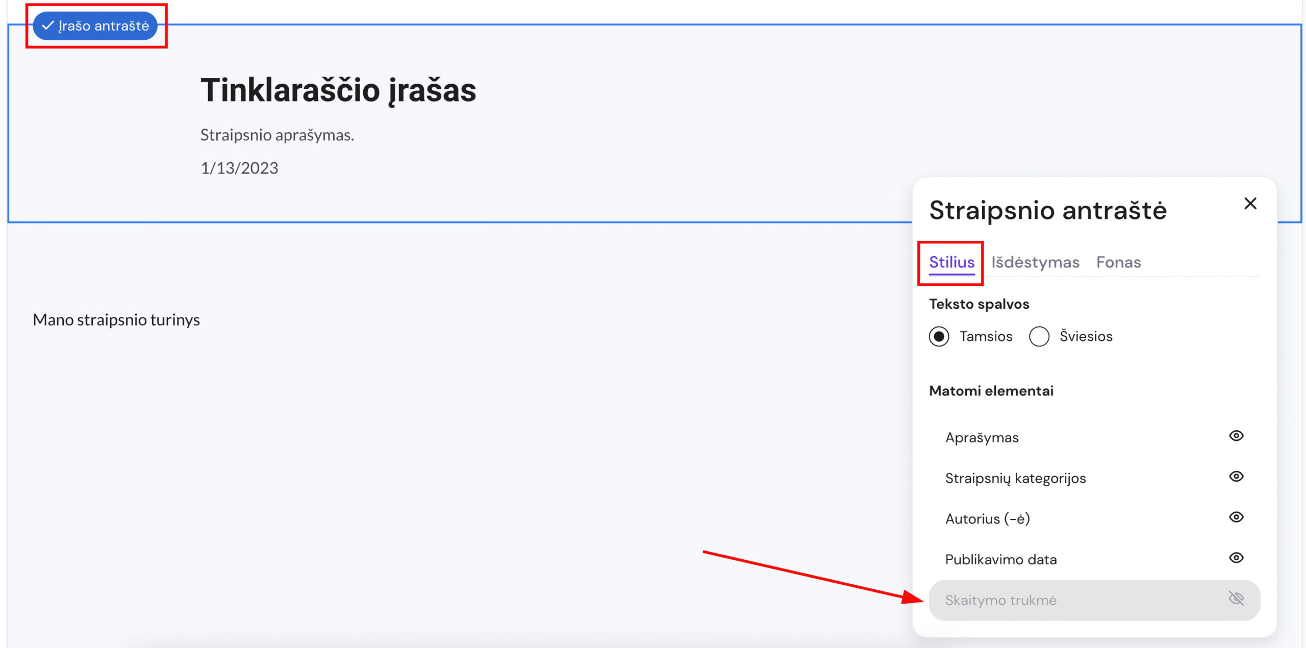Click the Aprašymas row label
Screen dimensions: 1306x648
(x=982, y=438)
